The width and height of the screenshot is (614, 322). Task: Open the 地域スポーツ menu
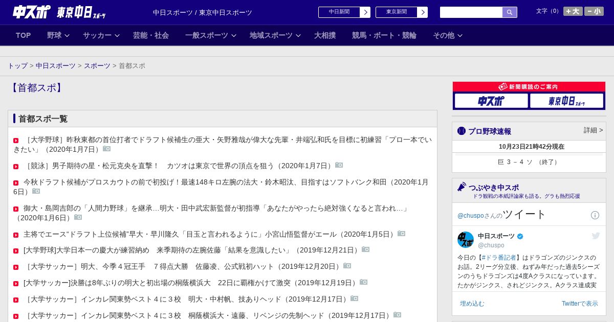point(271,35)
